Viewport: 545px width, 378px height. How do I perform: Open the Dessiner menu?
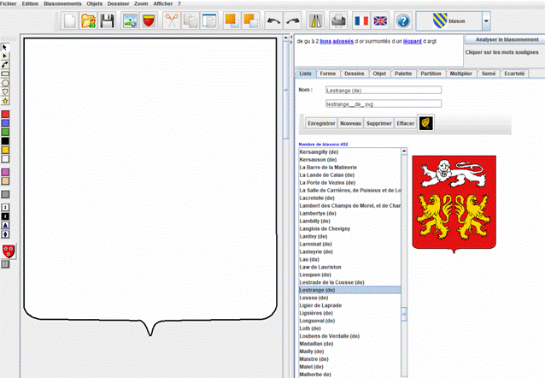[118, 3]
